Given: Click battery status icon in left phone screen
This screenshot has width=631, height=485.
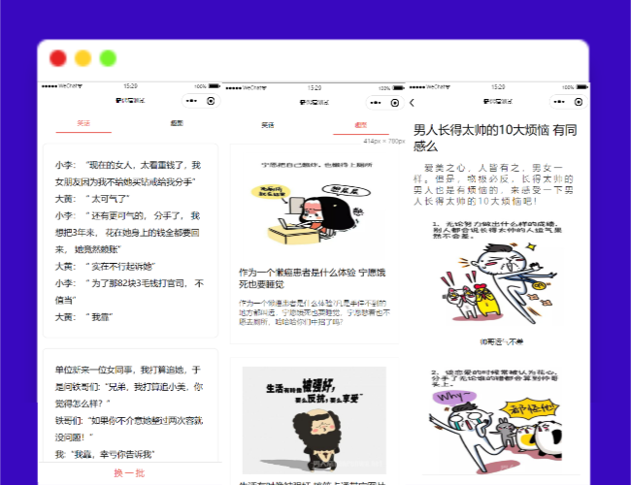Looking at the screenshot, I should 214,86.
